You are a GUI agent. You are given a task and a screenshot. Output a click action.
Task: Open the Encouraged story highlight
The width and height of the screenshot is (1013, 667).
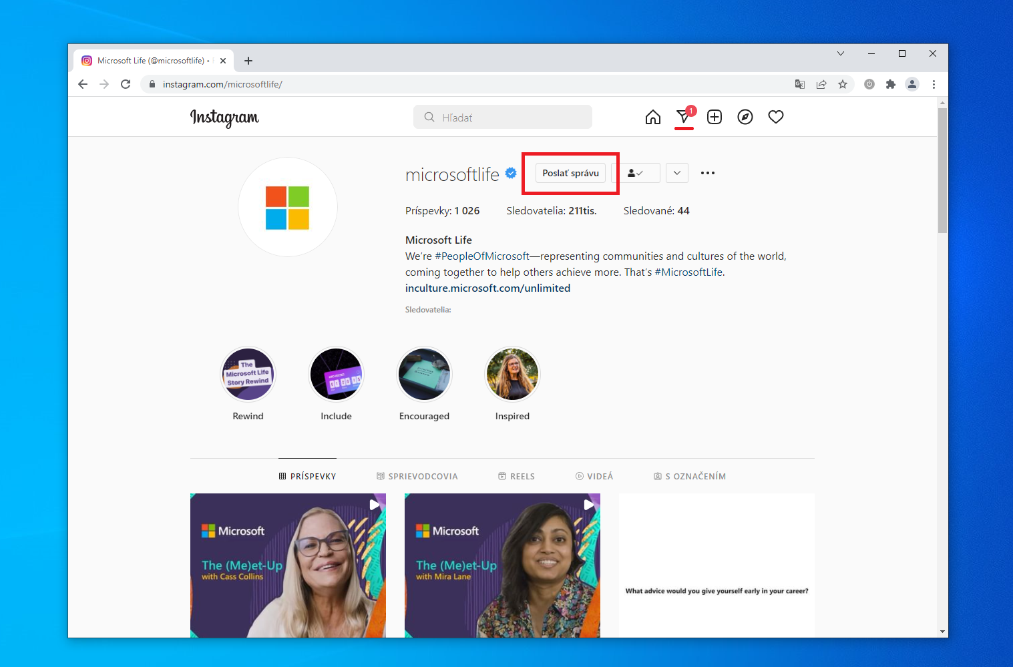424,374
